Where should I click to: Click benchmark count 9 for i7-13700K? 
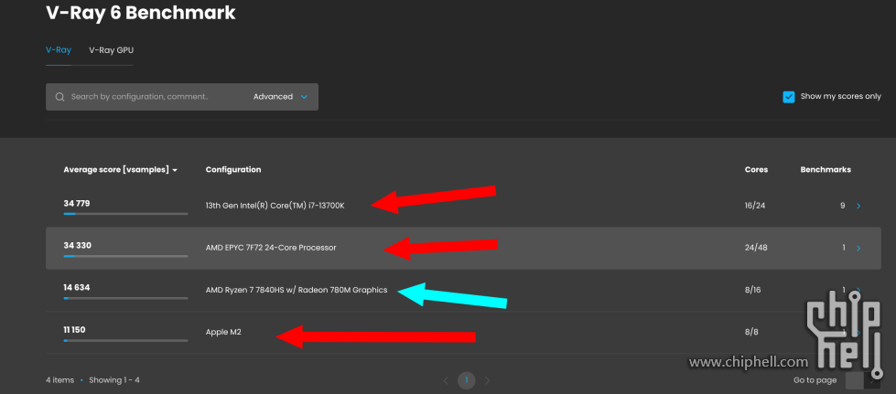point(842,206)
